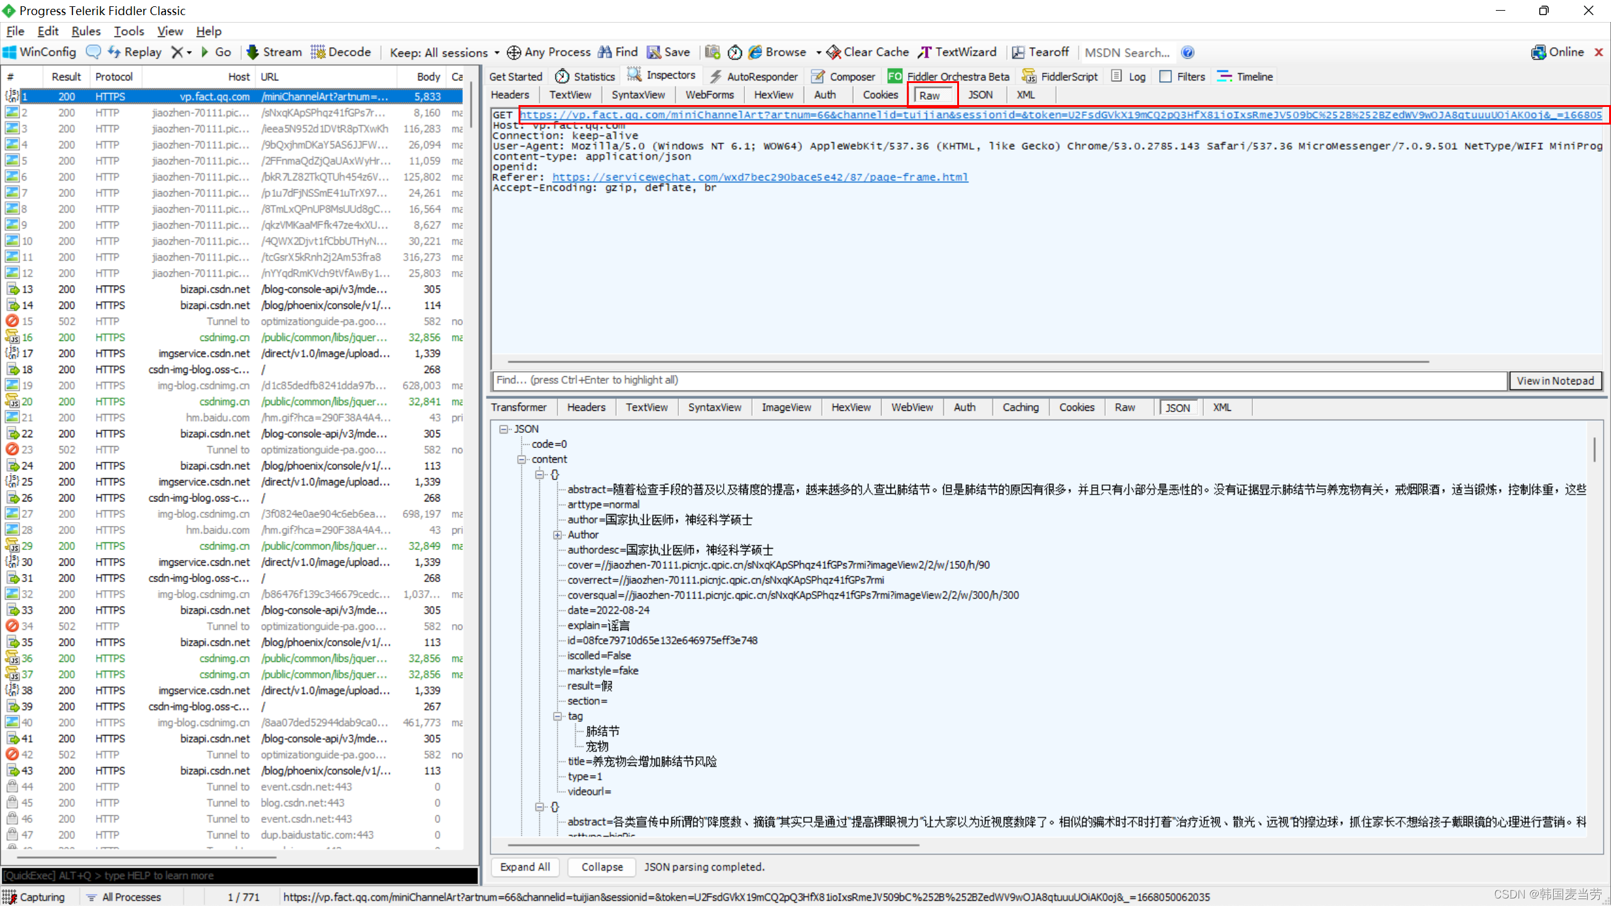Click the comment bubble toolbar icon
1611x906 pixels.
93,52
